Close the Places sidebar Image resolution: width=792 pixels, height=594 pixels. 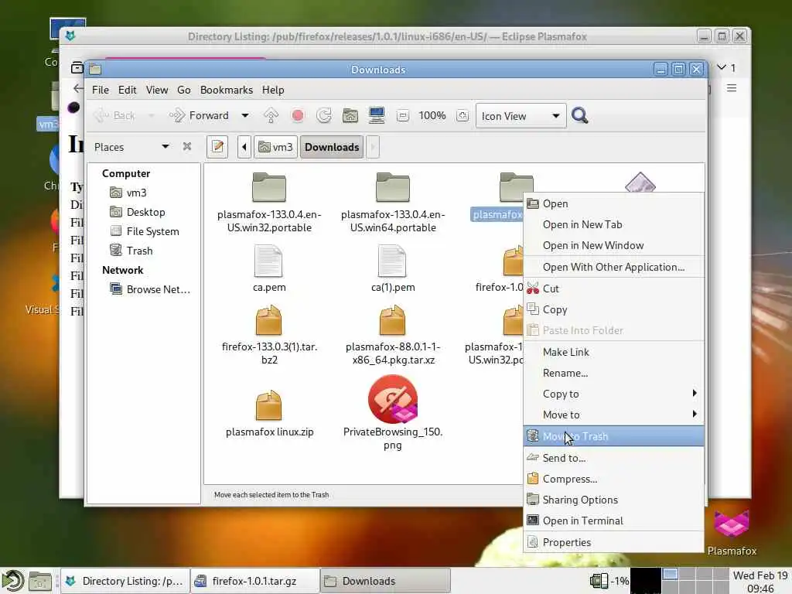point(187,146)
